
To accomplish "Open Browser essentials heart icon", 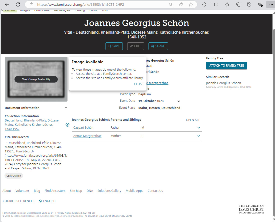I will point(260,4).
